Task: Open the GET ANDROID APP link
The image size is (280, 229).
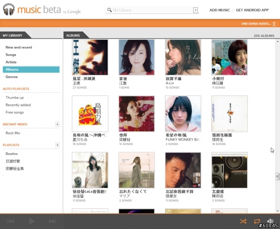Action: [252, 10]
